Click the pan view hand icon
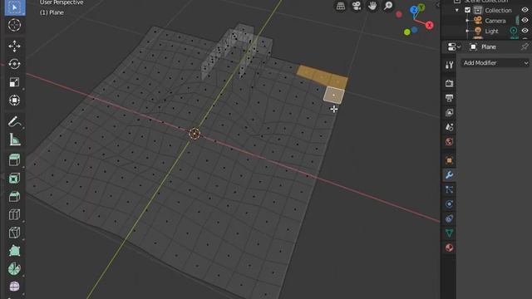The image size is (532, 299). 372,6
